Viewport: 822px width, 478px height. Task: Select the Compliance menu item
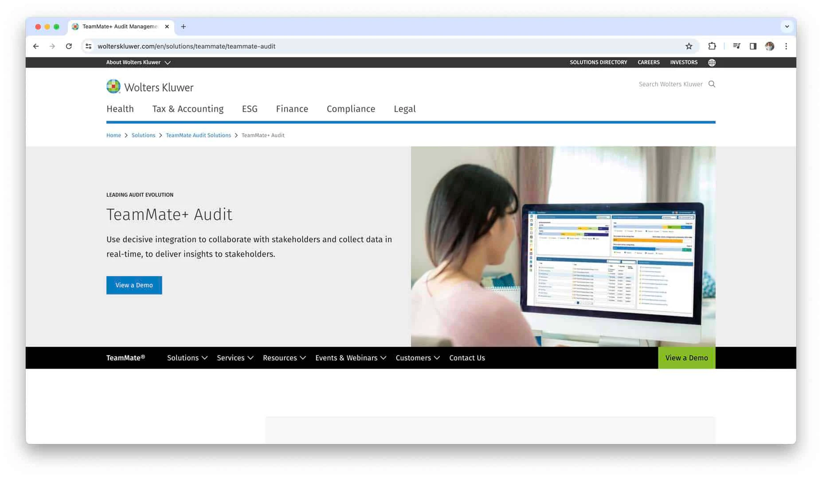coord(351,109)
